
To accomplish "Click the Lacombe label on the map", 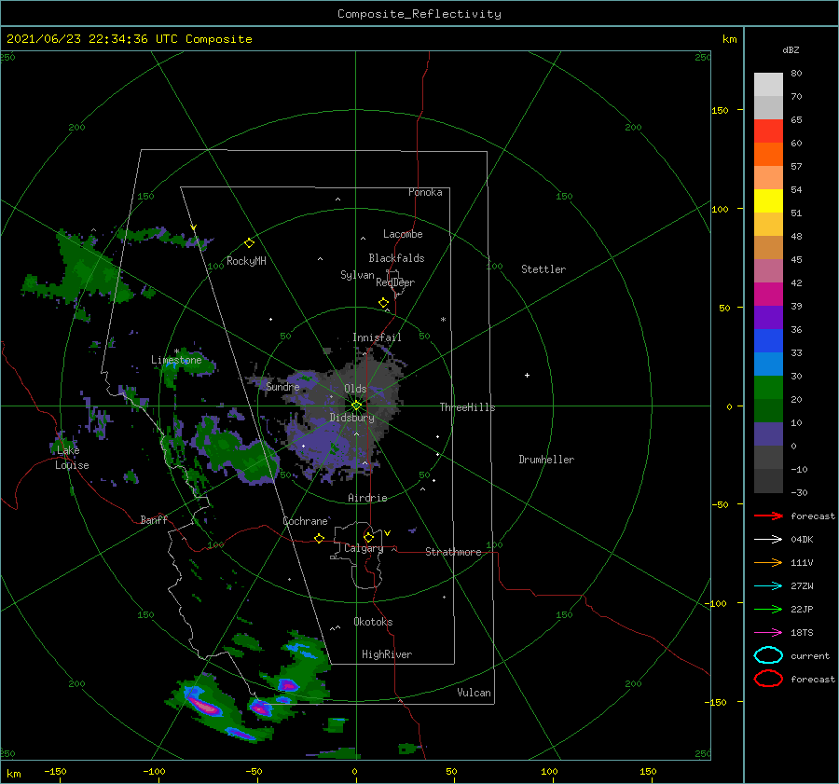I will [x=403, y=234].
